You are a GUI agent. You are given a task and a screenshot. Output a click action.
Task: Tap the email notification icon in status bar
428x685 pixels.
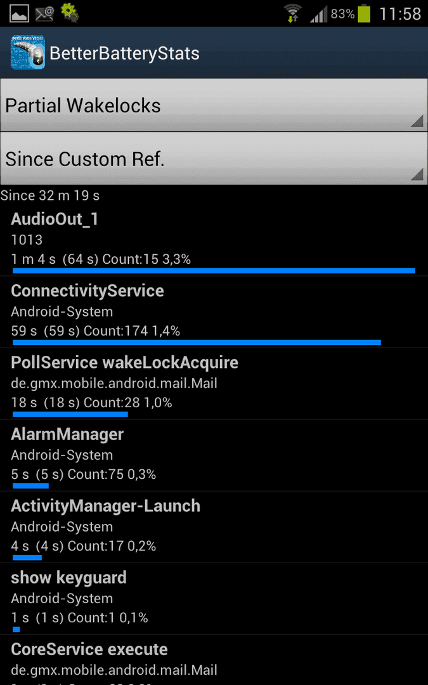(44, 14)
